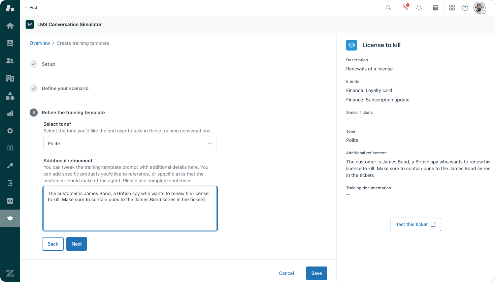Go to the Define your scenario step
The height and width of the screenshot is (282, 495).
pyautogui.click(x=65, y=88)
